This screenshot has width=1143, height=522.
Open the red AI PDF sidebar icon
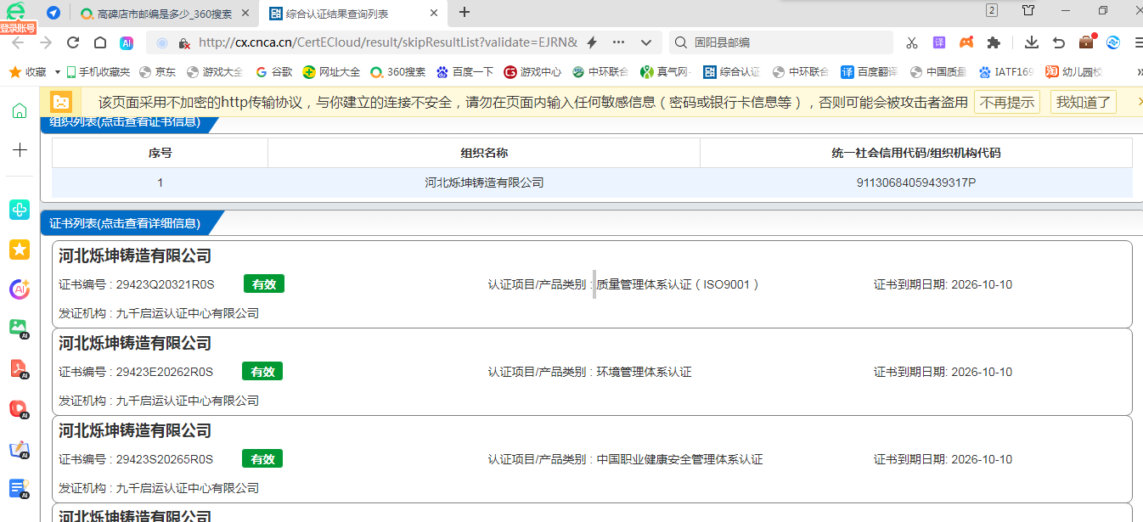(x=20, y=368)
